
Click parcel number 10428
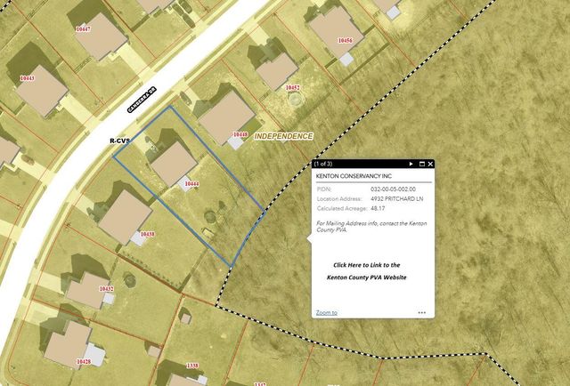pos(84,362)
